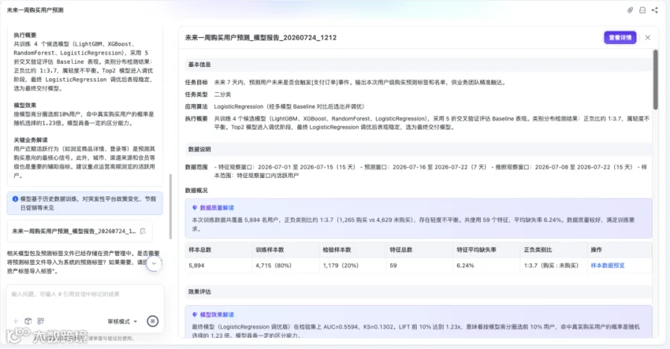Image resolution: width=670 pixels, height=349 pixels.
Task: Click the 基本信息 section header
Action: [200, 65]
